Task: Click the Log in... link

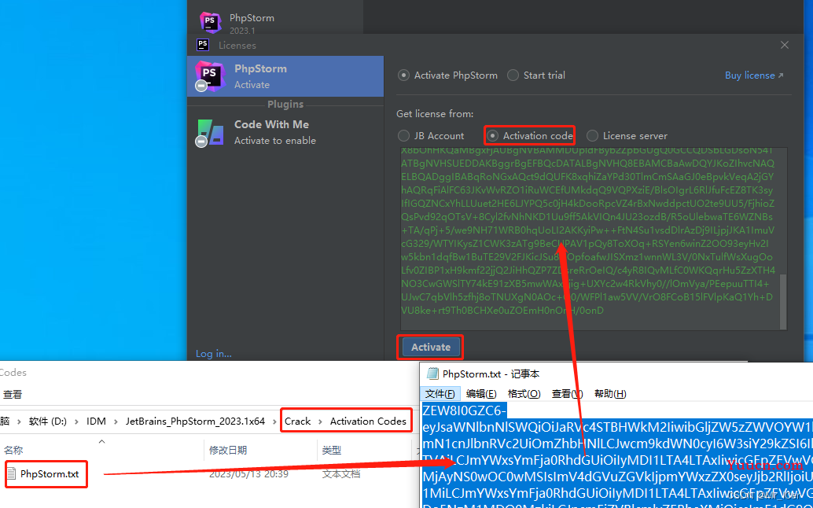Action: [214, 354]
